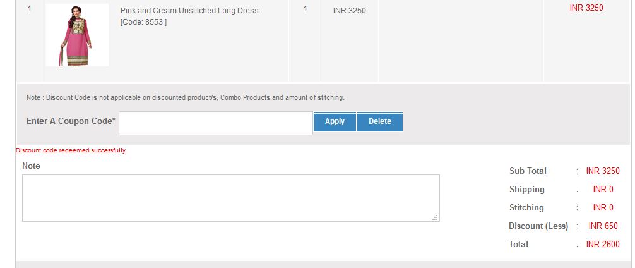635x268 pixels.
Task: Click inside the Note text area
Action: coord(230,198)
